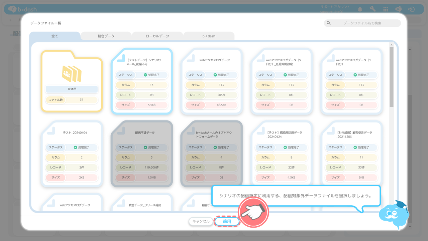This screenshot has width=428, height=241.
Task: Switch to the 全て tab
Action: (x=55, y=36)
